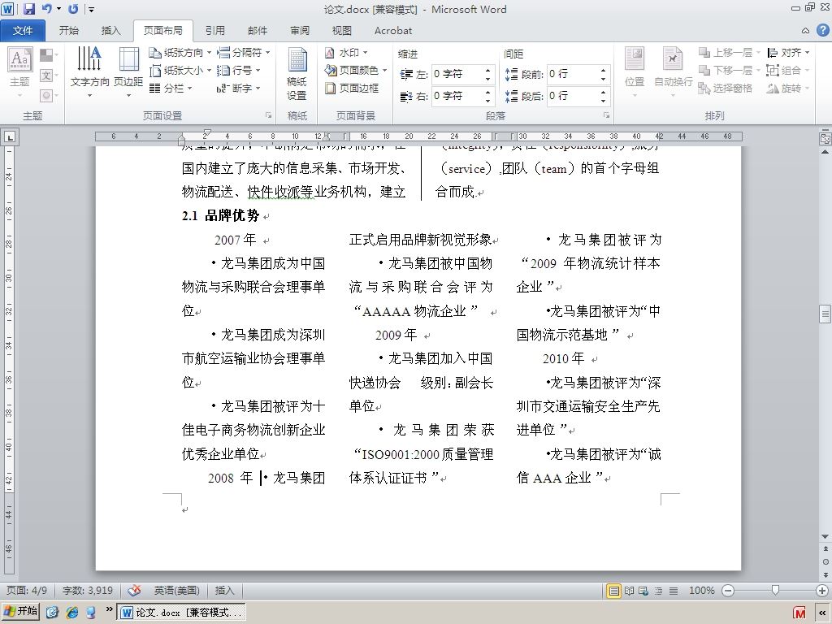
Task: Click Position (位置) button
Action: [635, 73]
